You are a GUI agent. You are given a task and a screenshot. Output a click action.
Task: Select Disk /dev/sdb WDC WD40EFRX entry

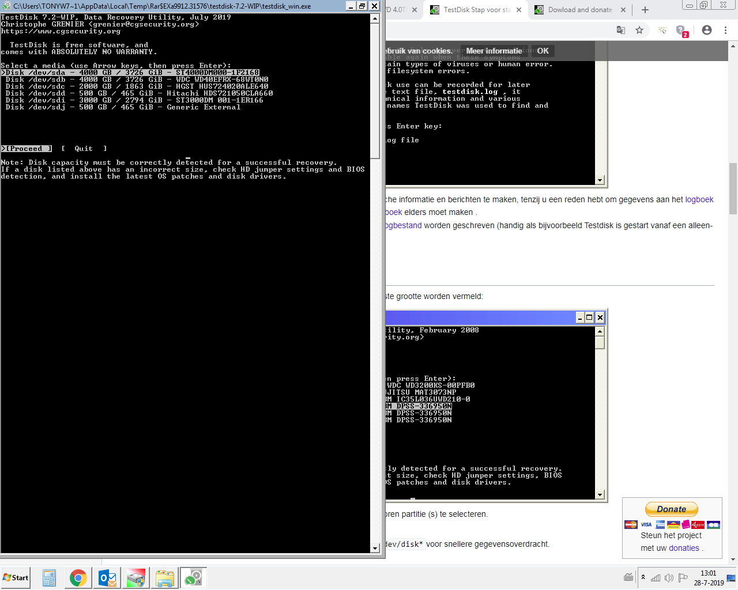pos(137,80)
